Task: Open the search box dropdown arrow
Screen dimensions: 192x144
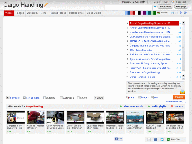Action: coord(155,7)
